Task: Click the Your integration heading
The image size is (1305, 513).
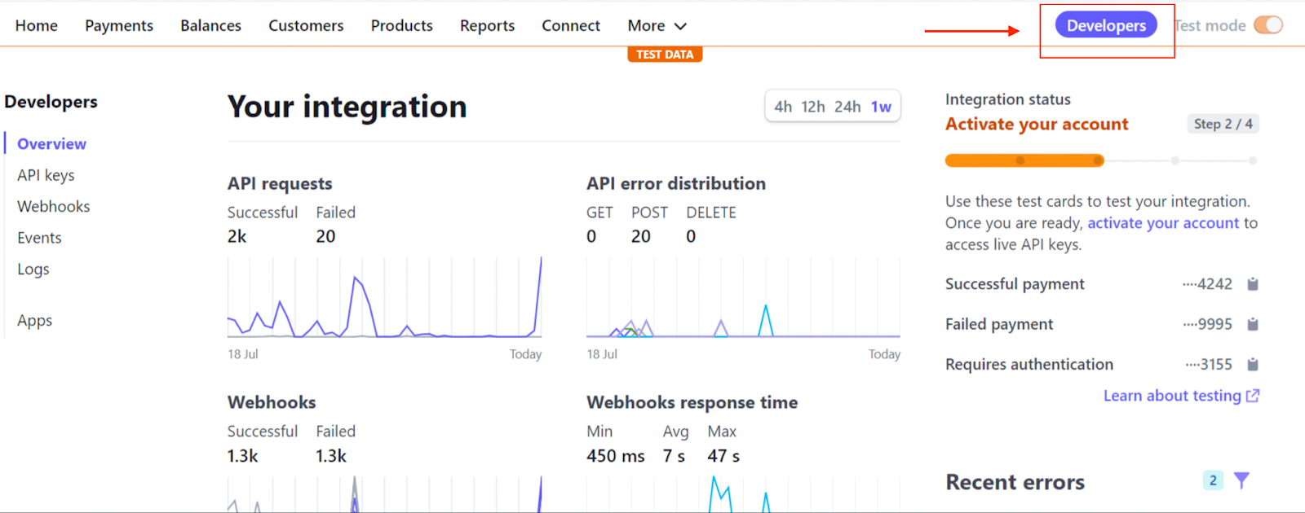Action: [347, 107]
